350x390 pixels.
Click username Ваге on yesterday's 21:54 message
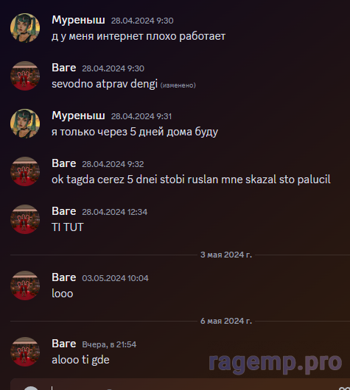pos(64,344)
